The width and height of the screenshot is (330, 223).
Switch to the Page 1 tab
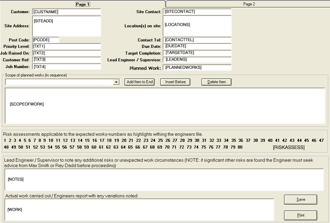pos(83,4)
